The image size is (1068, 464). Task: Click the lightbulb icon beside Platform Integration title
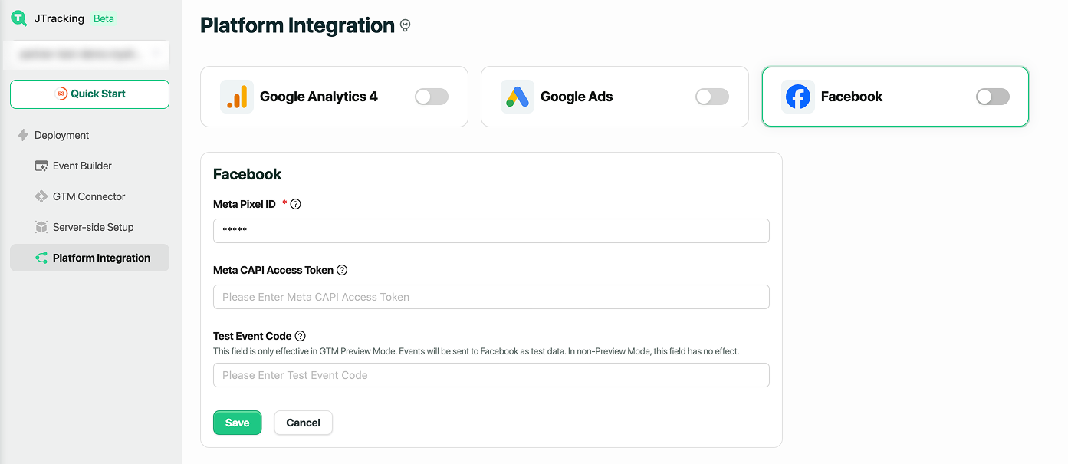406,26
